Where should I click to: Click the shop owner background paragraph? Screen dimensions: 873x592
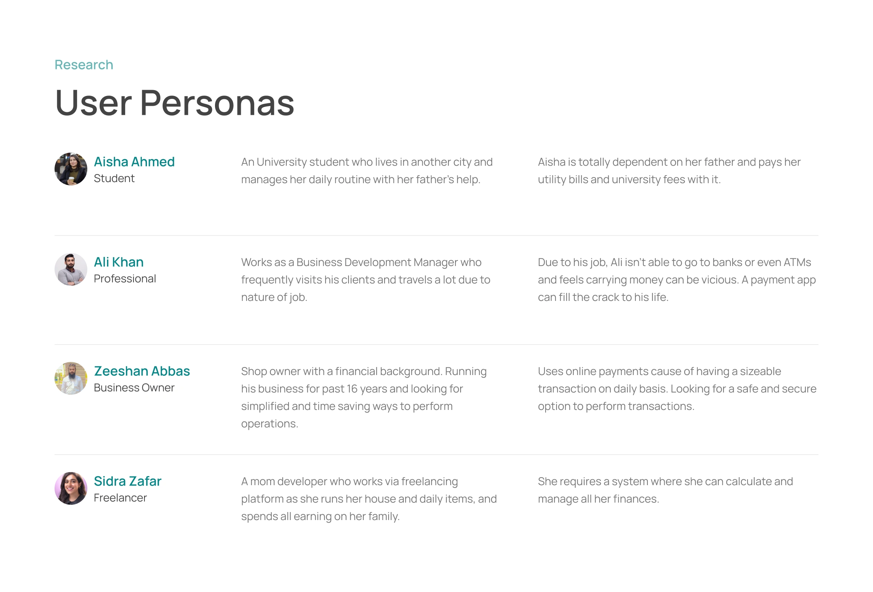pyautogui.click(x=363, y=397)
